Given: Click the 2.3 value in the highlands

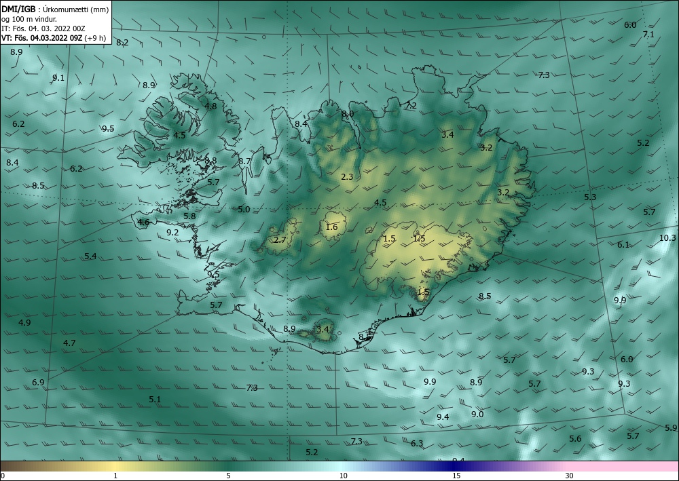Looking at the screenshot, I should point(347,176).
